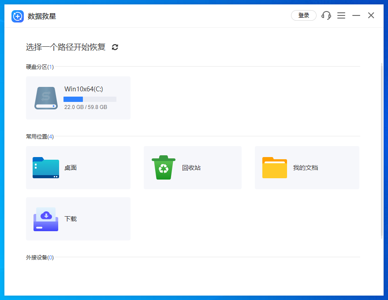Open the customer support headset icon
The width and height of the screenshot is (388, 300).
click(x=326, y=15)
